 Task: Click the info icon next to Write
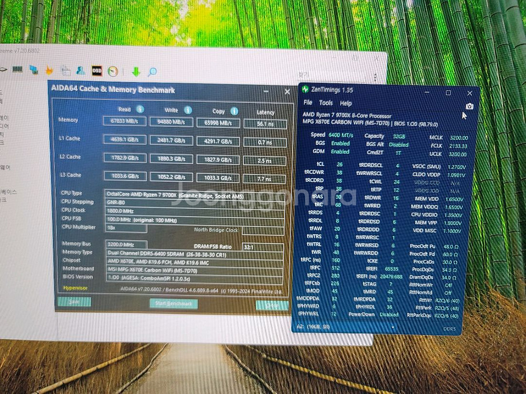[188, 110]
